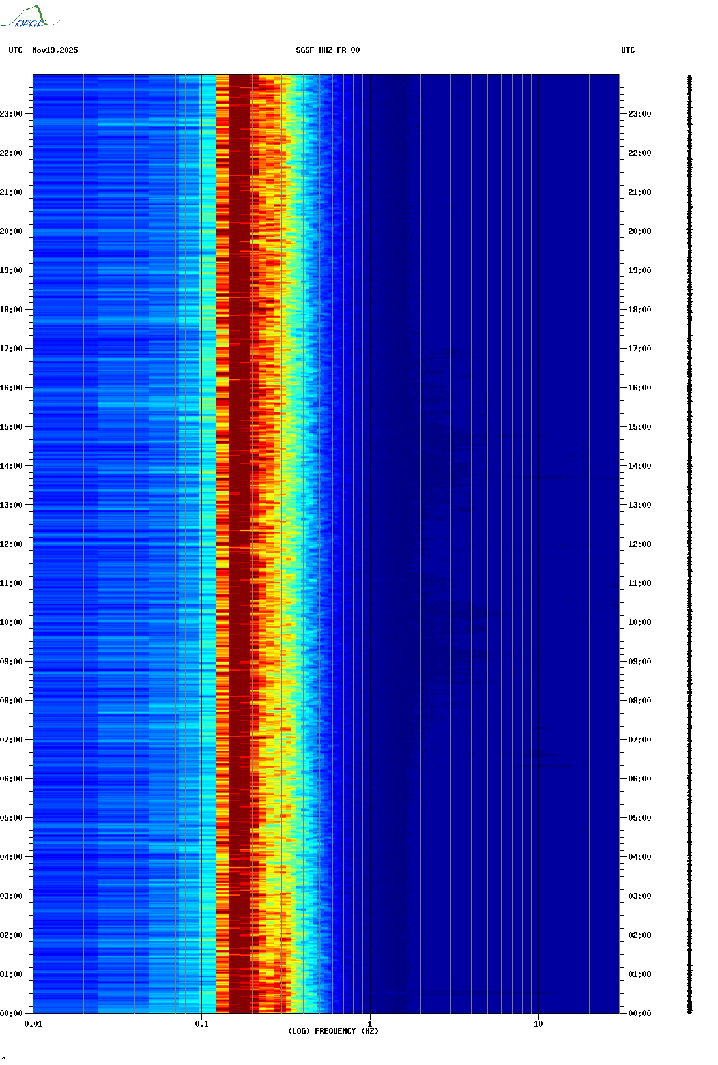Click the seismogram trace strip at right edge
This screenshot has height=1065, width=718.
689,544
